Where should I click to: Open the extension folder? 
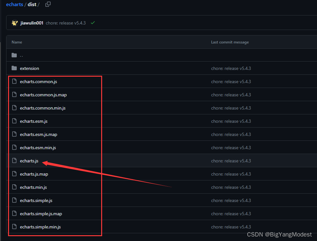pyautogui.click(x=29, y=68)
